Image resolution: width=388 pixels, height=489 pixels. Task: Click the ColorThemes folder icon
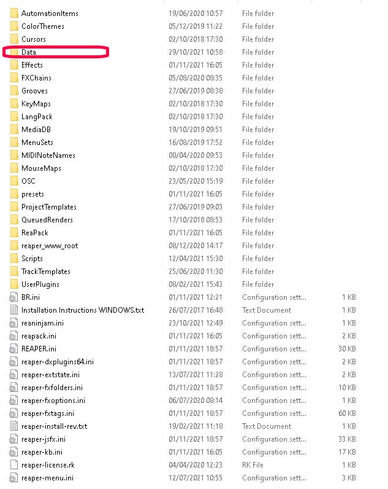click(14, 26)
